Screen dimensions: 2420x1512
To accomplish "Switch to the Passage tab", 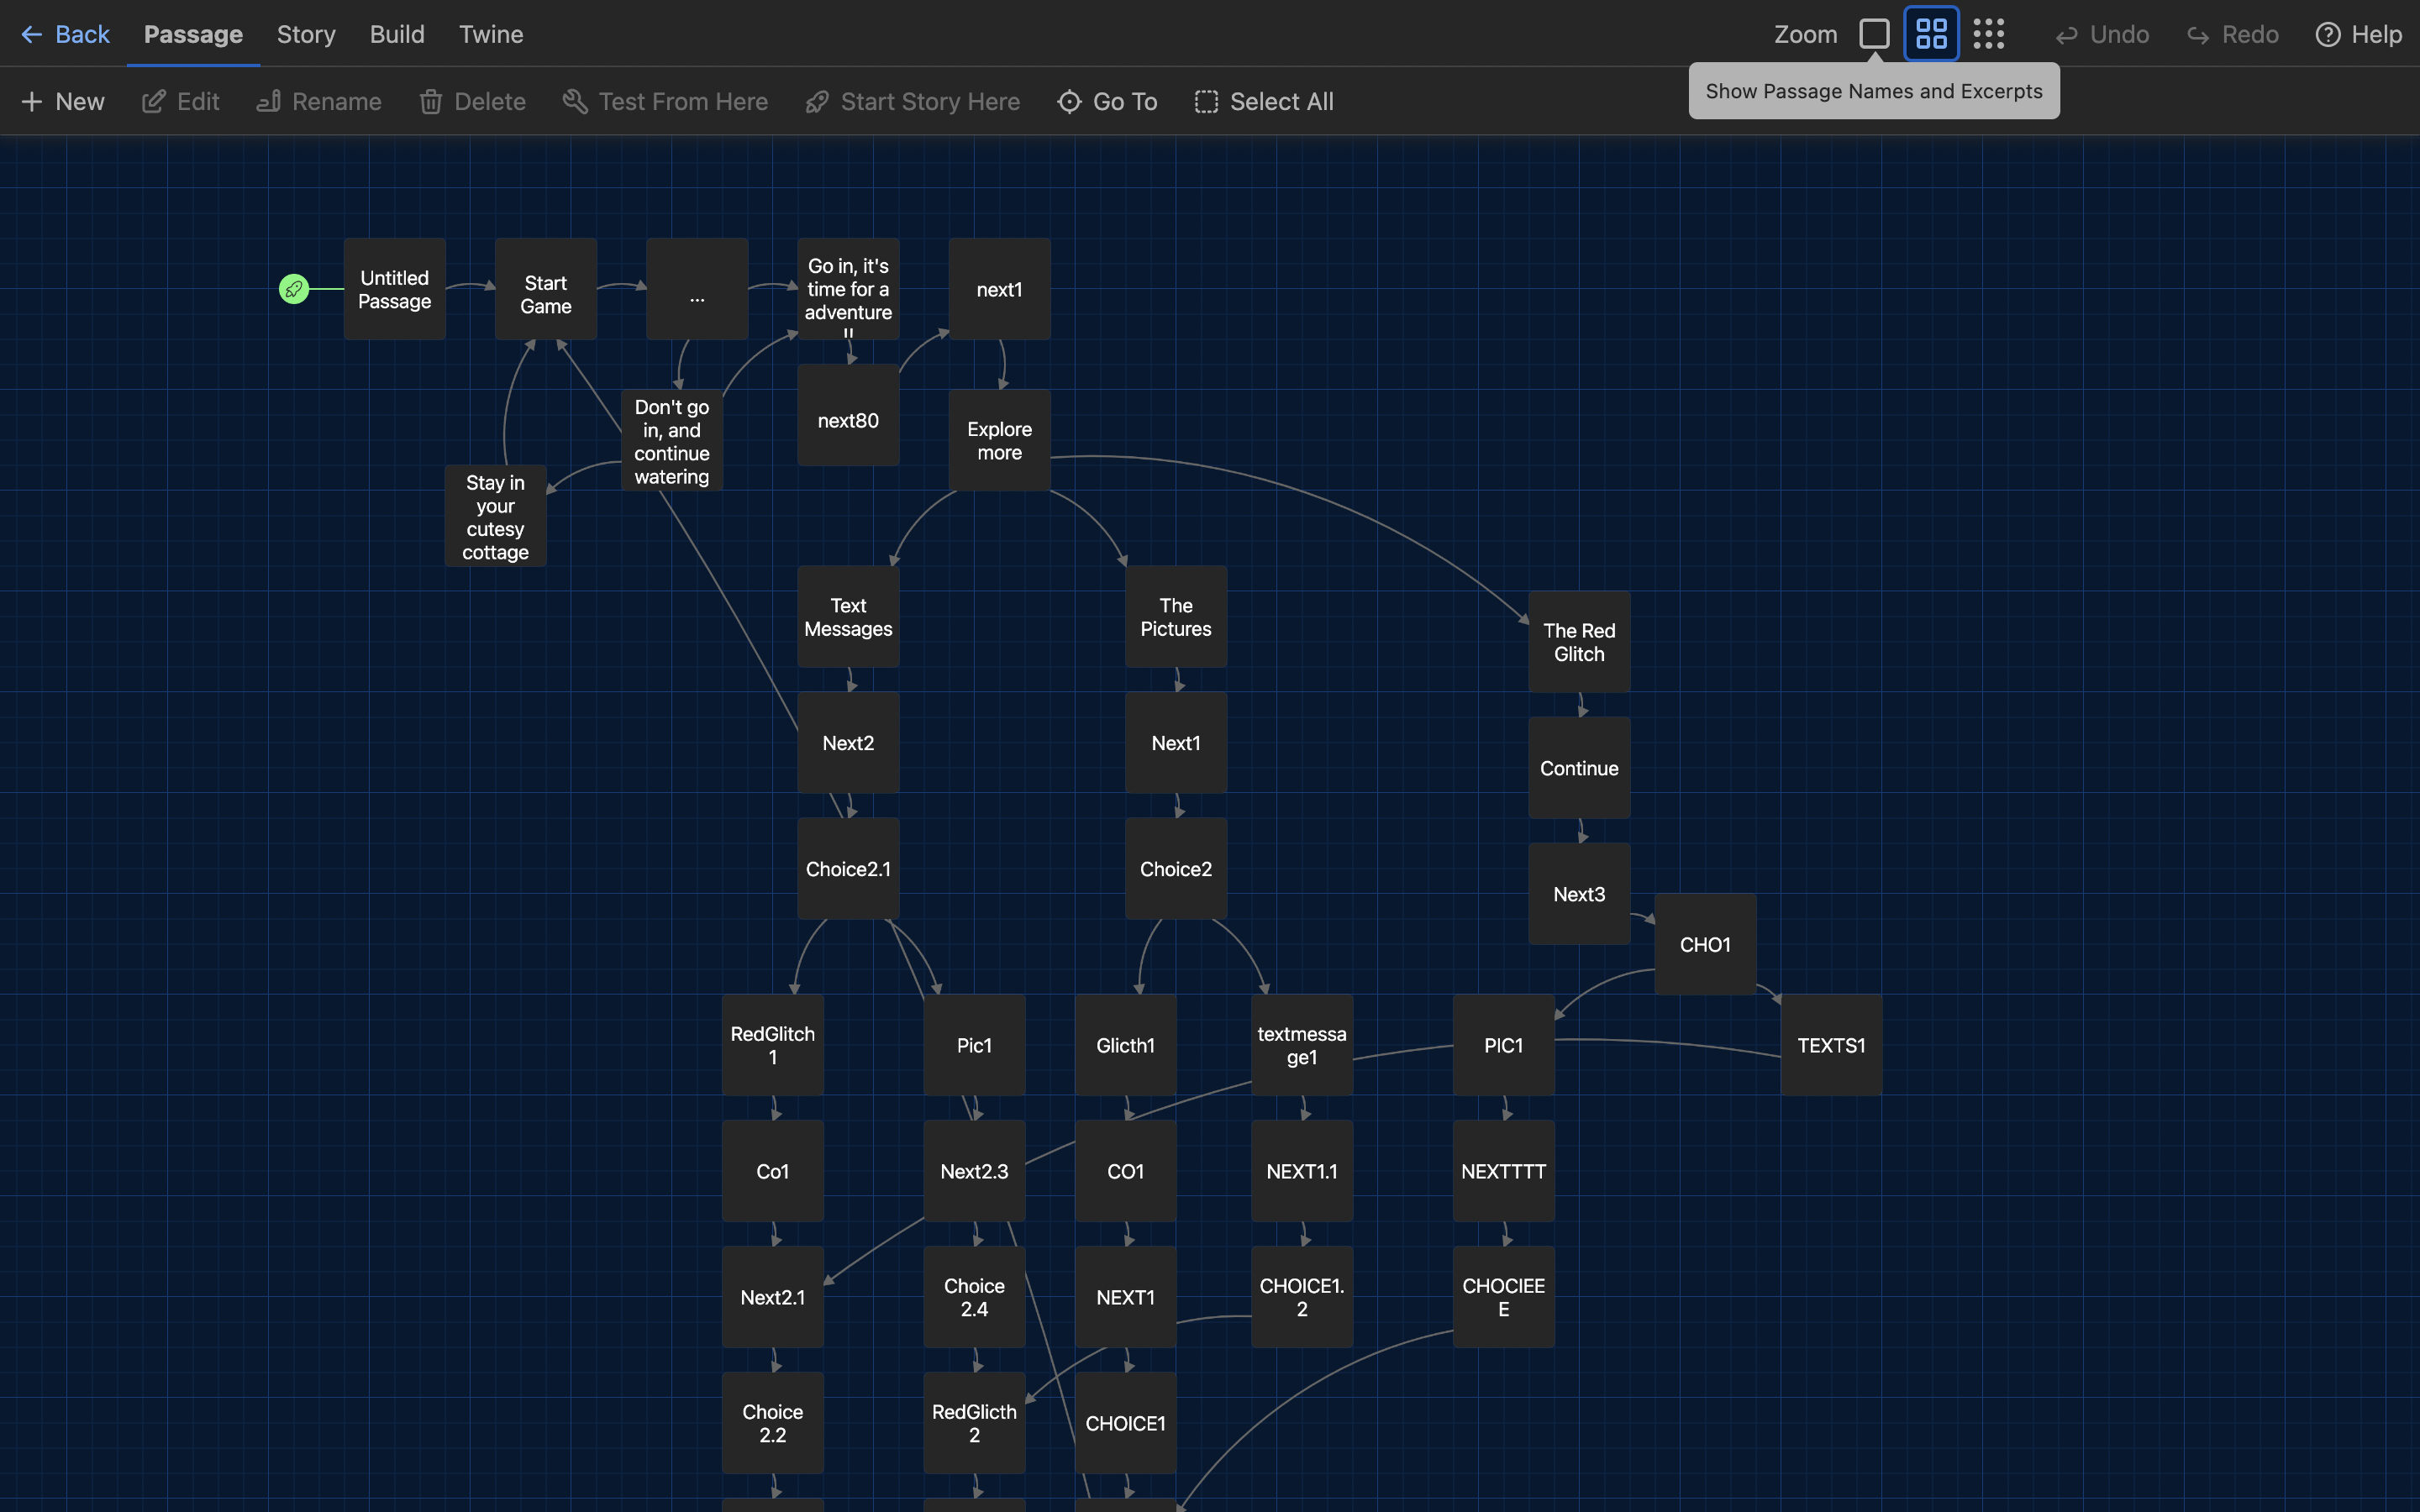I will click(193, 34).
